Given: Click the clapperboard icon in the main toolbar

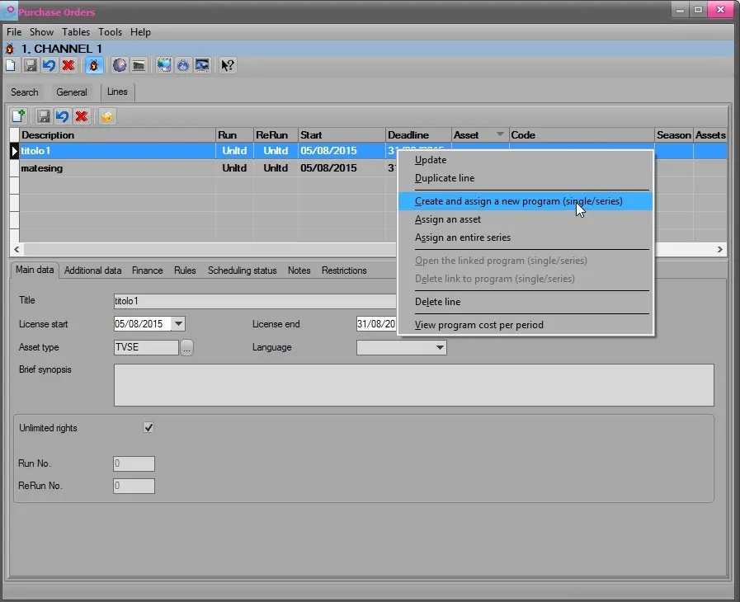Looking at the screenshot, I should (x=139, y=66).
